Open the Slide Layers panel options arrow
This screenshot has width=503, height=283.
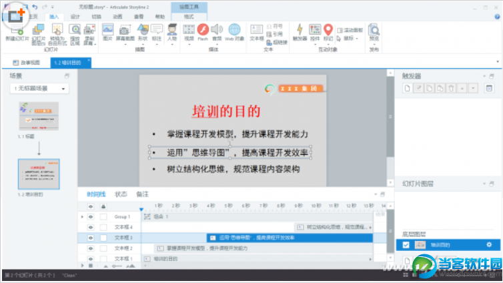(484, 184)
